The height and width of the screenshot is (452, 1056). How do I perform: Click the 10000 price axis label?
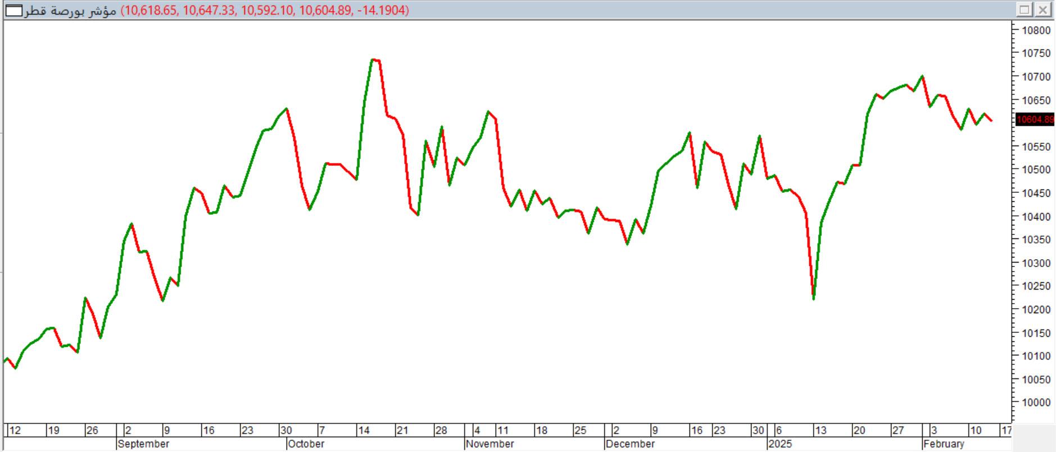tap(1036, 403)
